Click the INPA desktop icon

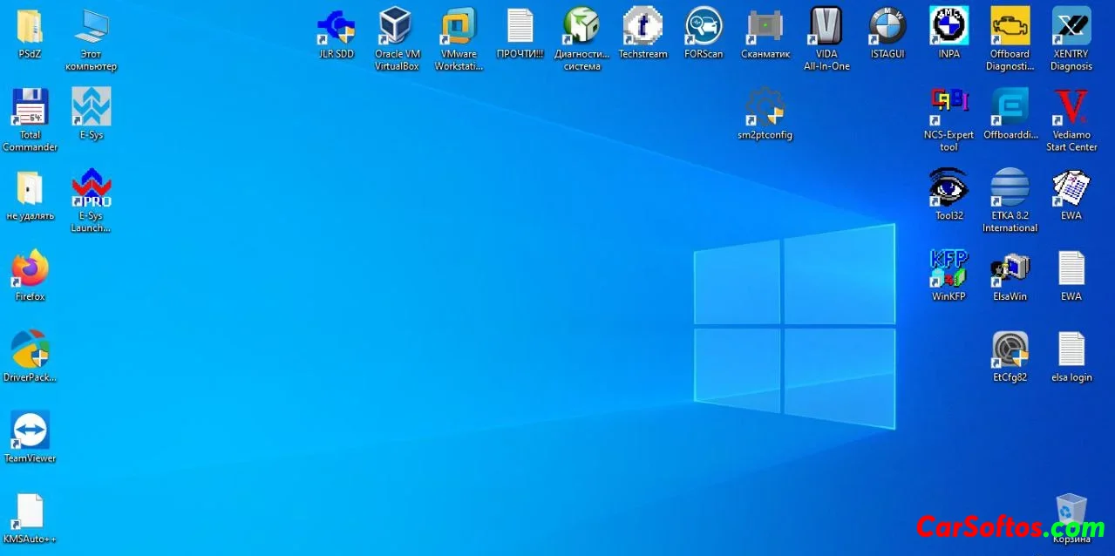(x=948, y=27)
